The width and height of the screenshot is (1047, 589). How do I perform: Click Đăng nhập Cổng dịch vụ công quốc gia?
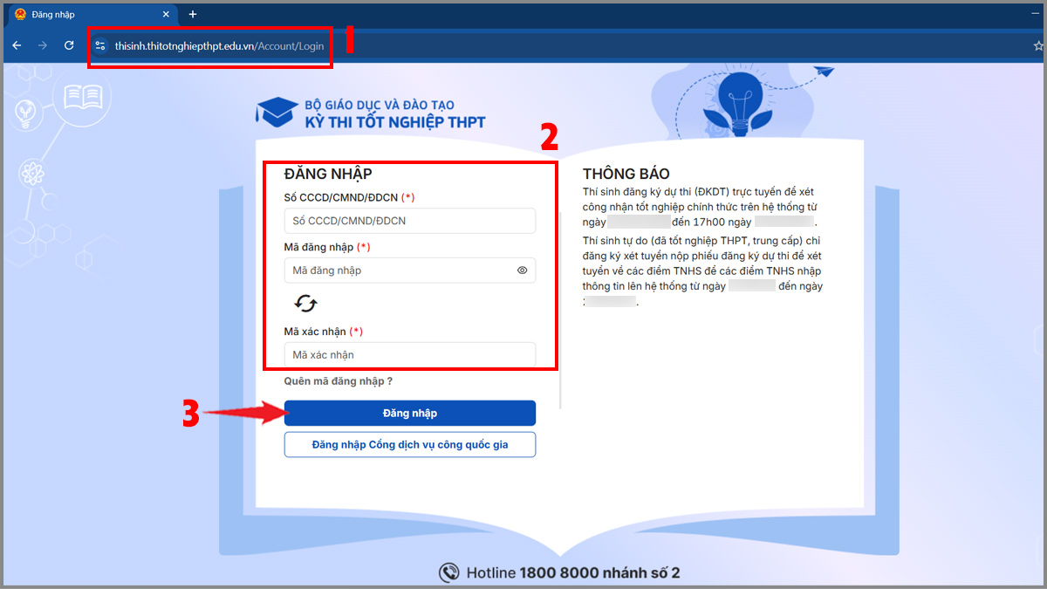tap(410, 444)
